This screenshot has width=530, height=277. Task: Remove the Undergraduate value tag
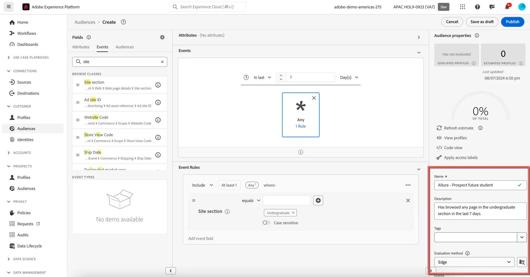coord(293,213)
